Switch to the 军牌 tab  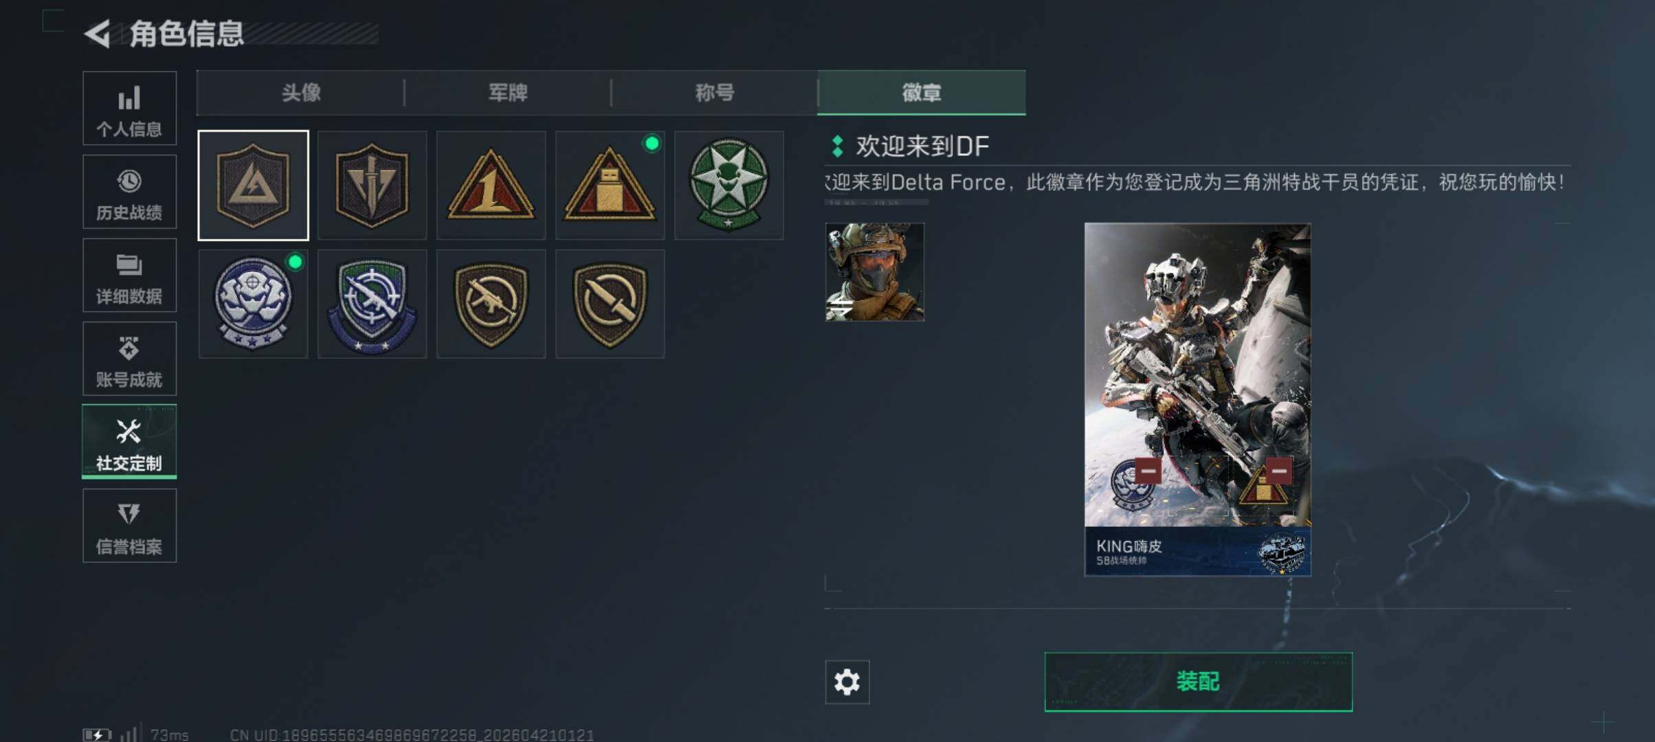pyautogui.click(x=508, y=92)
